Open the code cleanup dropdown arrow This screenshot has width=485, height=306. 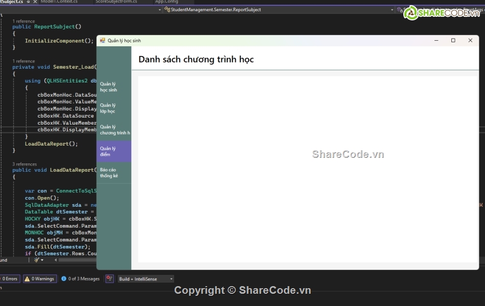(42, 260)
